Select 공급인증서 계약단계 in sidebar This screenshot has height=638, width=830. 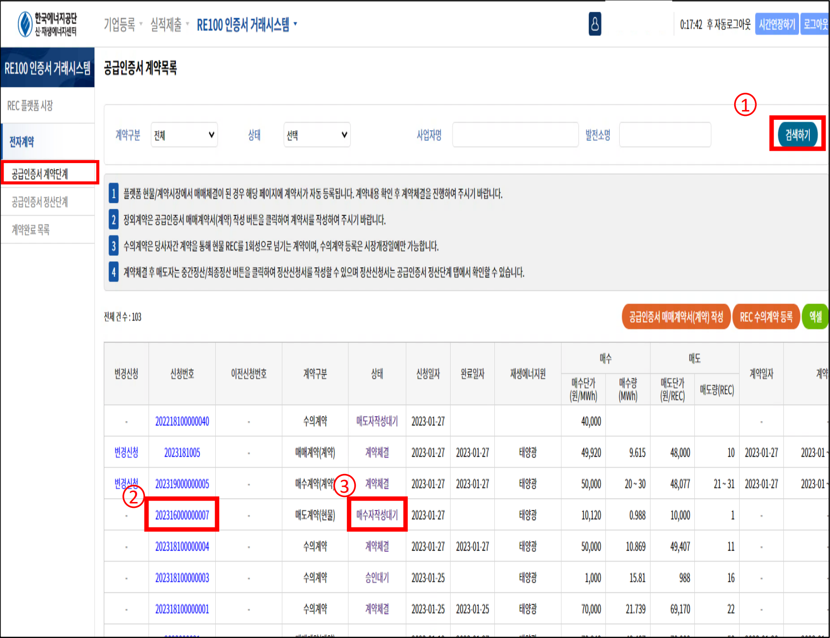tap(40, 174)
